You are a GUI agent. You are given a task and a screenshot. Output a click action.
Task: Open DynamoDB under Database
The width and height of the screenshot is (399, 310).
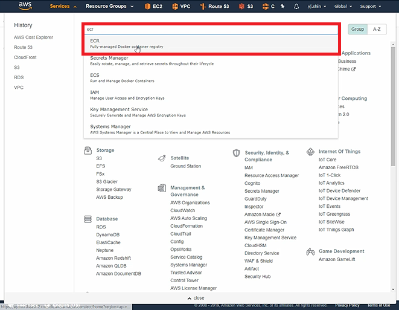click(x=107, y=235)
